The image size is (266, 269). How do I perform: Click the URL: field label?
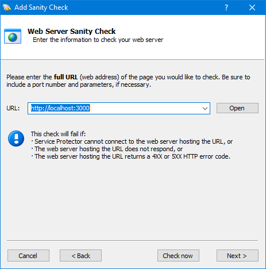13,108
